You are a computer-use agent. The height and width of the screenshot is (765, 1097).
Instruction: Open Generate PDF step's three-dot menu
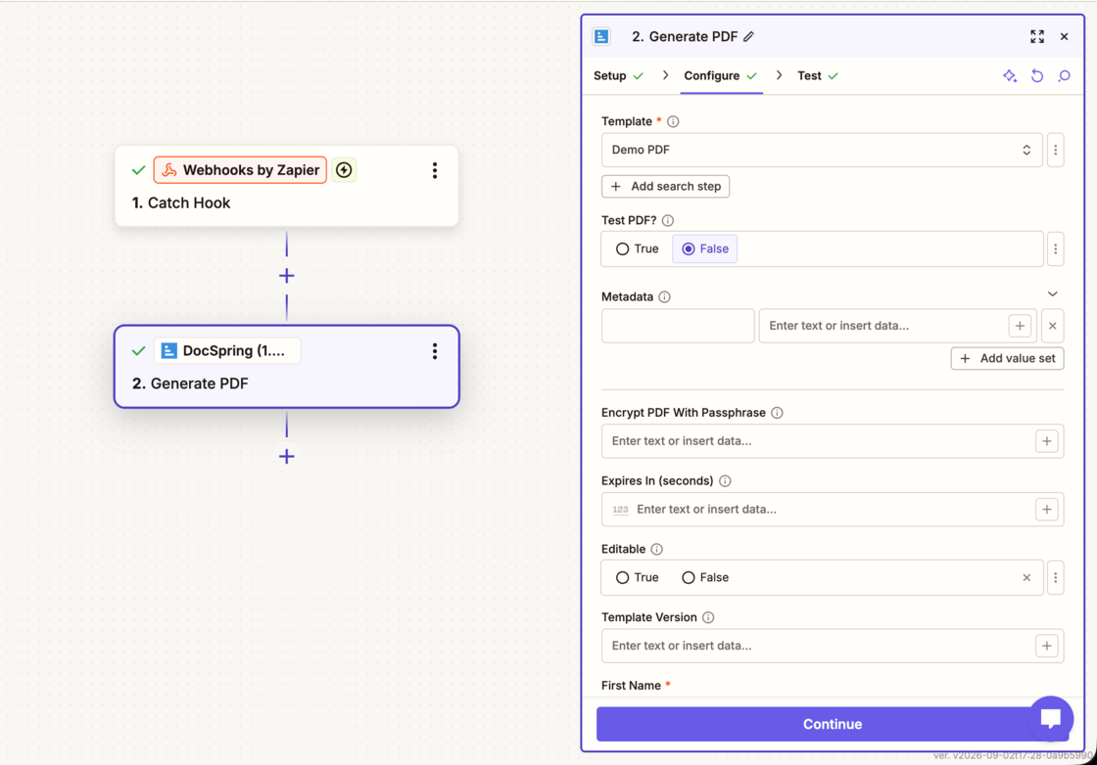pyautogui.click(x=435, y=351)
